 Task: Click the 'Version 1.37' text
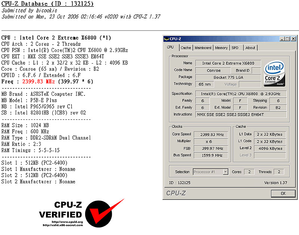click(x=275, y=183)
